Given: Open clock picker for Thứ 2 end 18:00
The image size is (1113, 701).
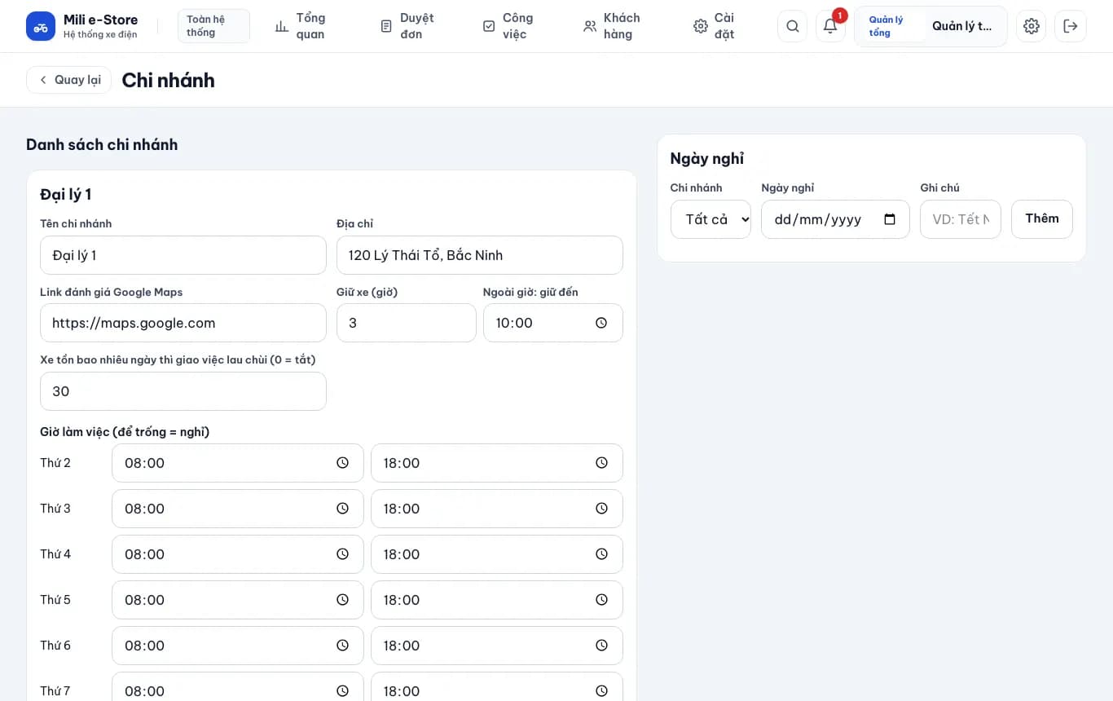Looking at the screenshot, I should click(x=601, y=463).
